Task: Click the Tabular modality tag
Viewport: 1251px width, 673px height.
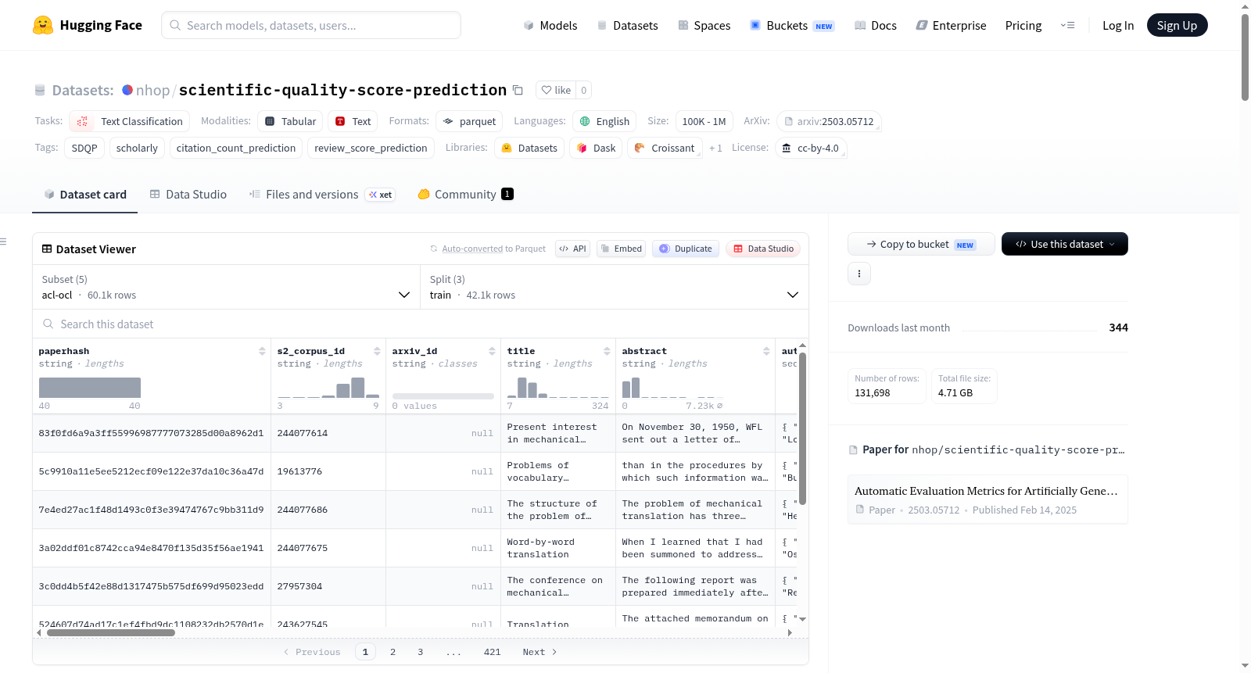Action: (x=290, y=121)
